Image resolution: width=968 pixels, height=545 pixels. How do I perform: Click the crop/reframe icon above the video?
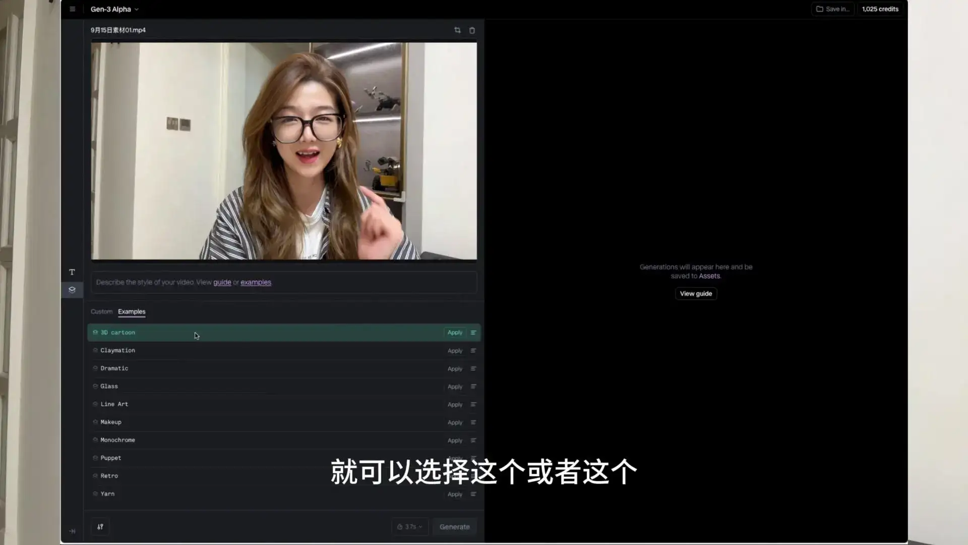click(457, 30)
